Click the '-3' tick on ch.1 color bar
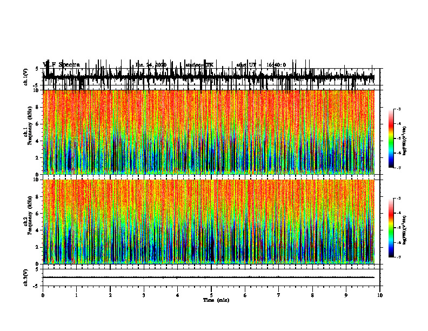Screen dimensions: 428x331 pyautogui.click(x=399, y=109)
